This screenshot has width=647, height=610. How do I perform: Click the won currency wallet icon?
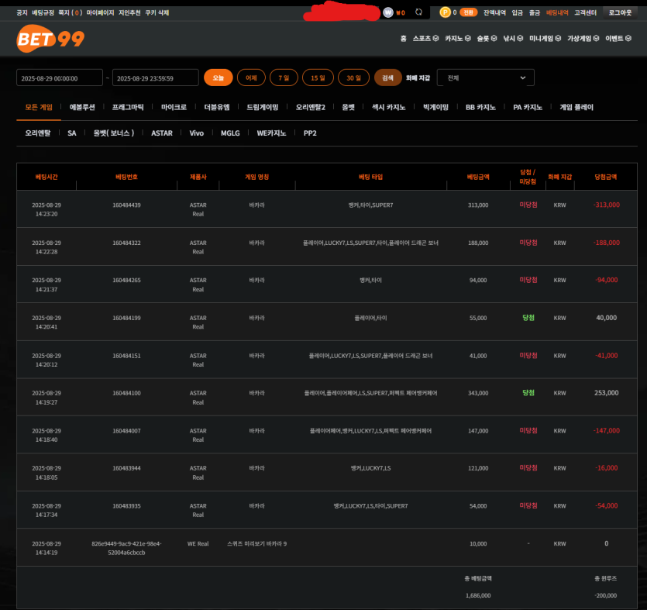[x=388, y=12]
